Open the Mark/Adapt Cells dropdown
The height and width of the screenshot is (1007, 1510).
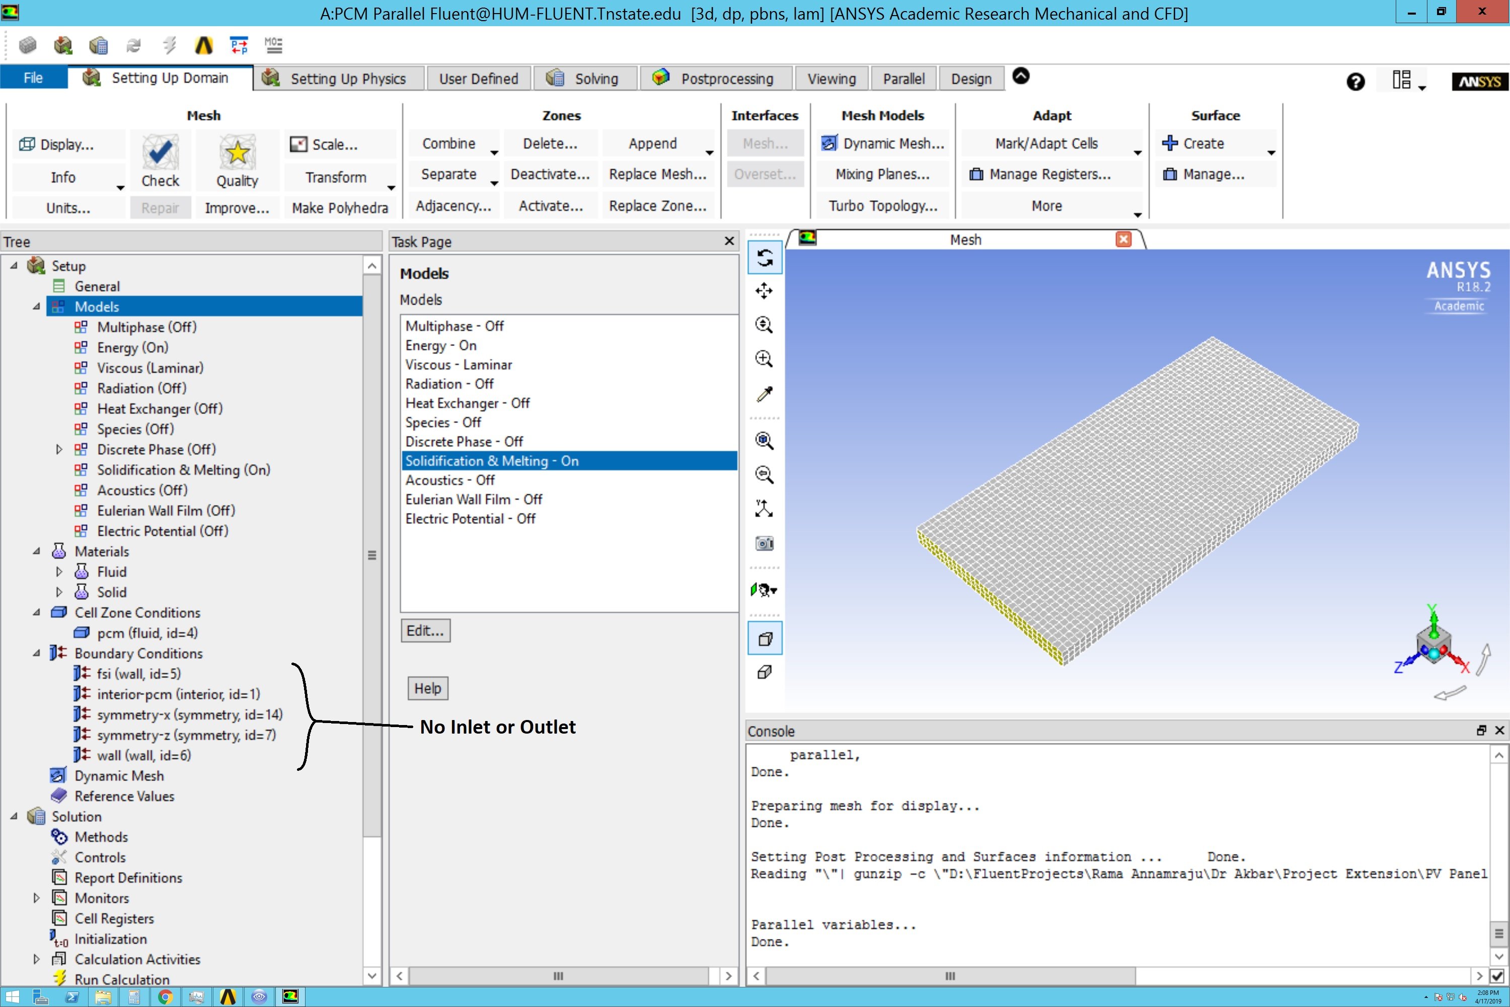point(1137,153)
